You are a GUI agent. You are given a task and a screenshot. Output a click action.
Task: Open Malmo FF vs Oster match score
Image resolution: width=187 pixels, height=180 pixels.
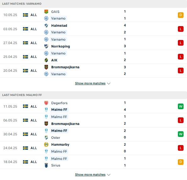pos(125,134)
